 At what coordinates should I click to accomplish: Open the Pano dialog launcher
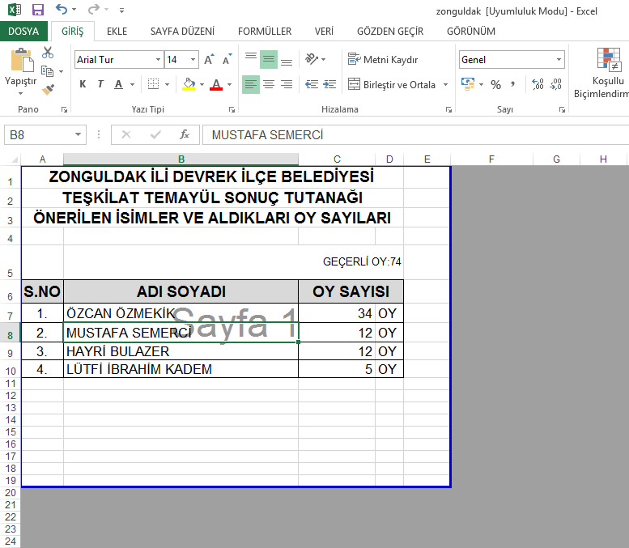(x=64, y=109)
